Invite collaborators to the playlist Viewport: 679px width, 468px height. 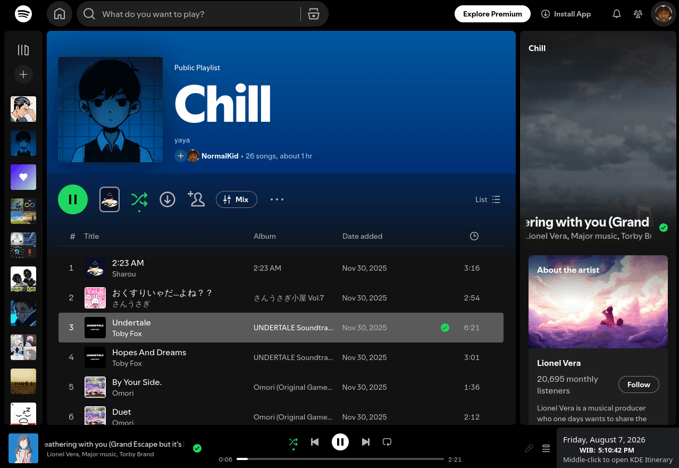click(196, 199)
